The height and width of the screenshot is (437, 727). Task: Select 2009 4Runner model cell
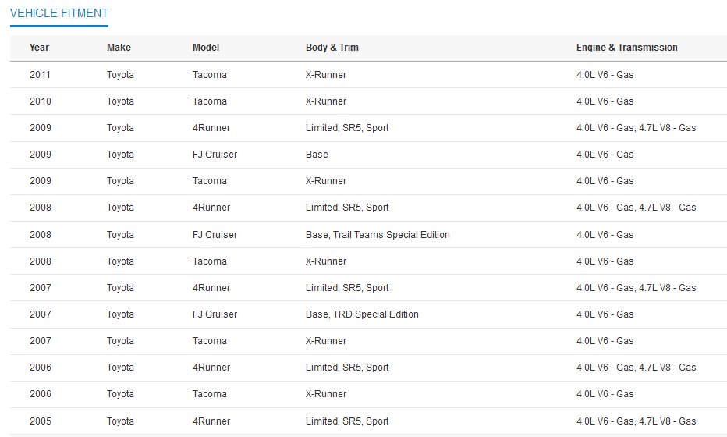tap(211, 127)
